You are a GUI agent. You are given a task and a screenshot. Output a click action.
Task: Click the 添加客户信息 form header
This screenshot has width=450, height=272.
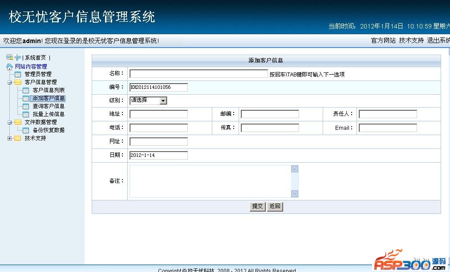pos(266,60)
